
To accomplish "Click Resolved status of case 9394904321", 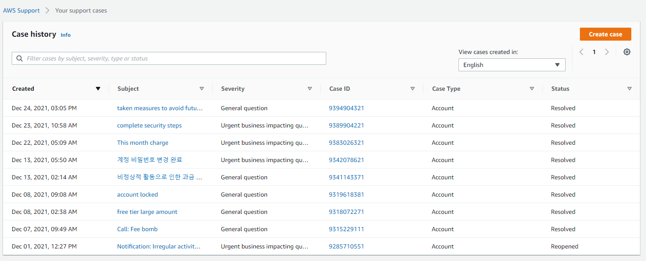I will click(x=563, y=108).
